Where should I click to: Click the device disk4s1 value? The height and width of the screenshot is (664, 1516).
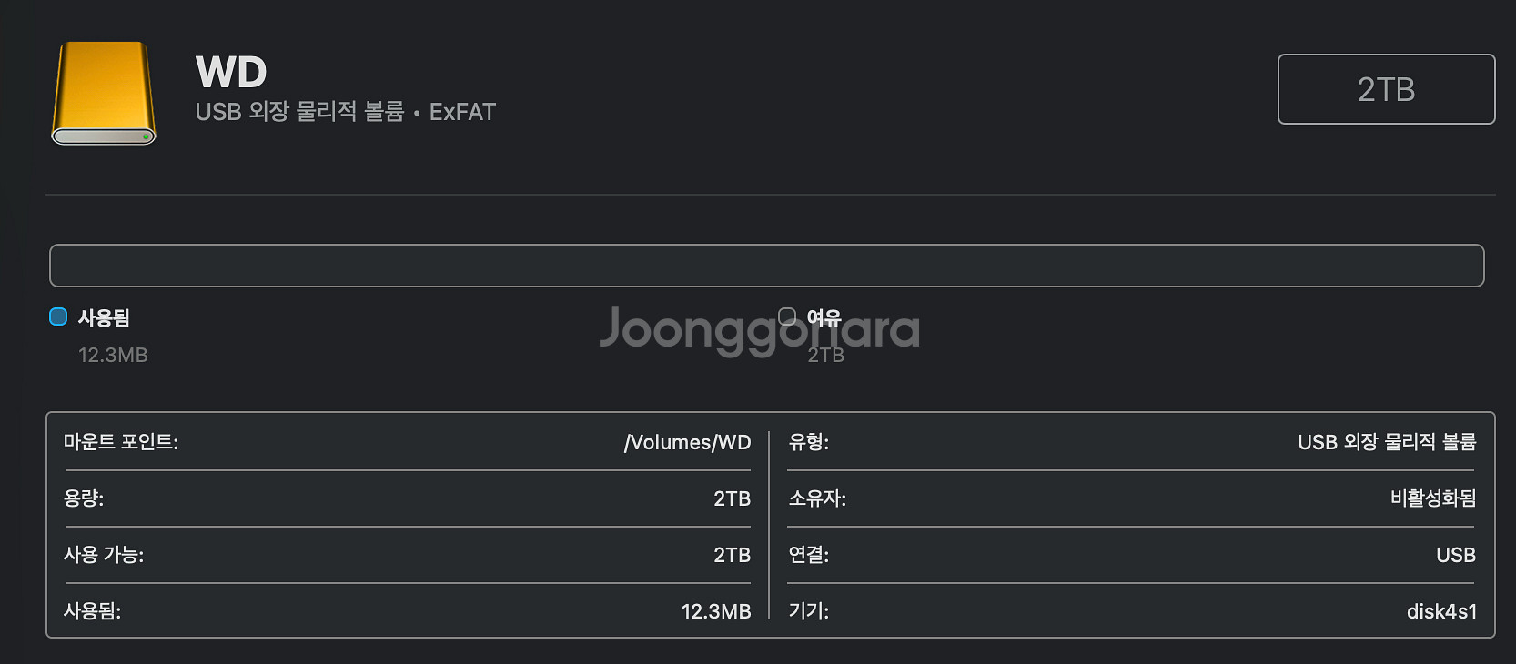[x=1441, y=611]
